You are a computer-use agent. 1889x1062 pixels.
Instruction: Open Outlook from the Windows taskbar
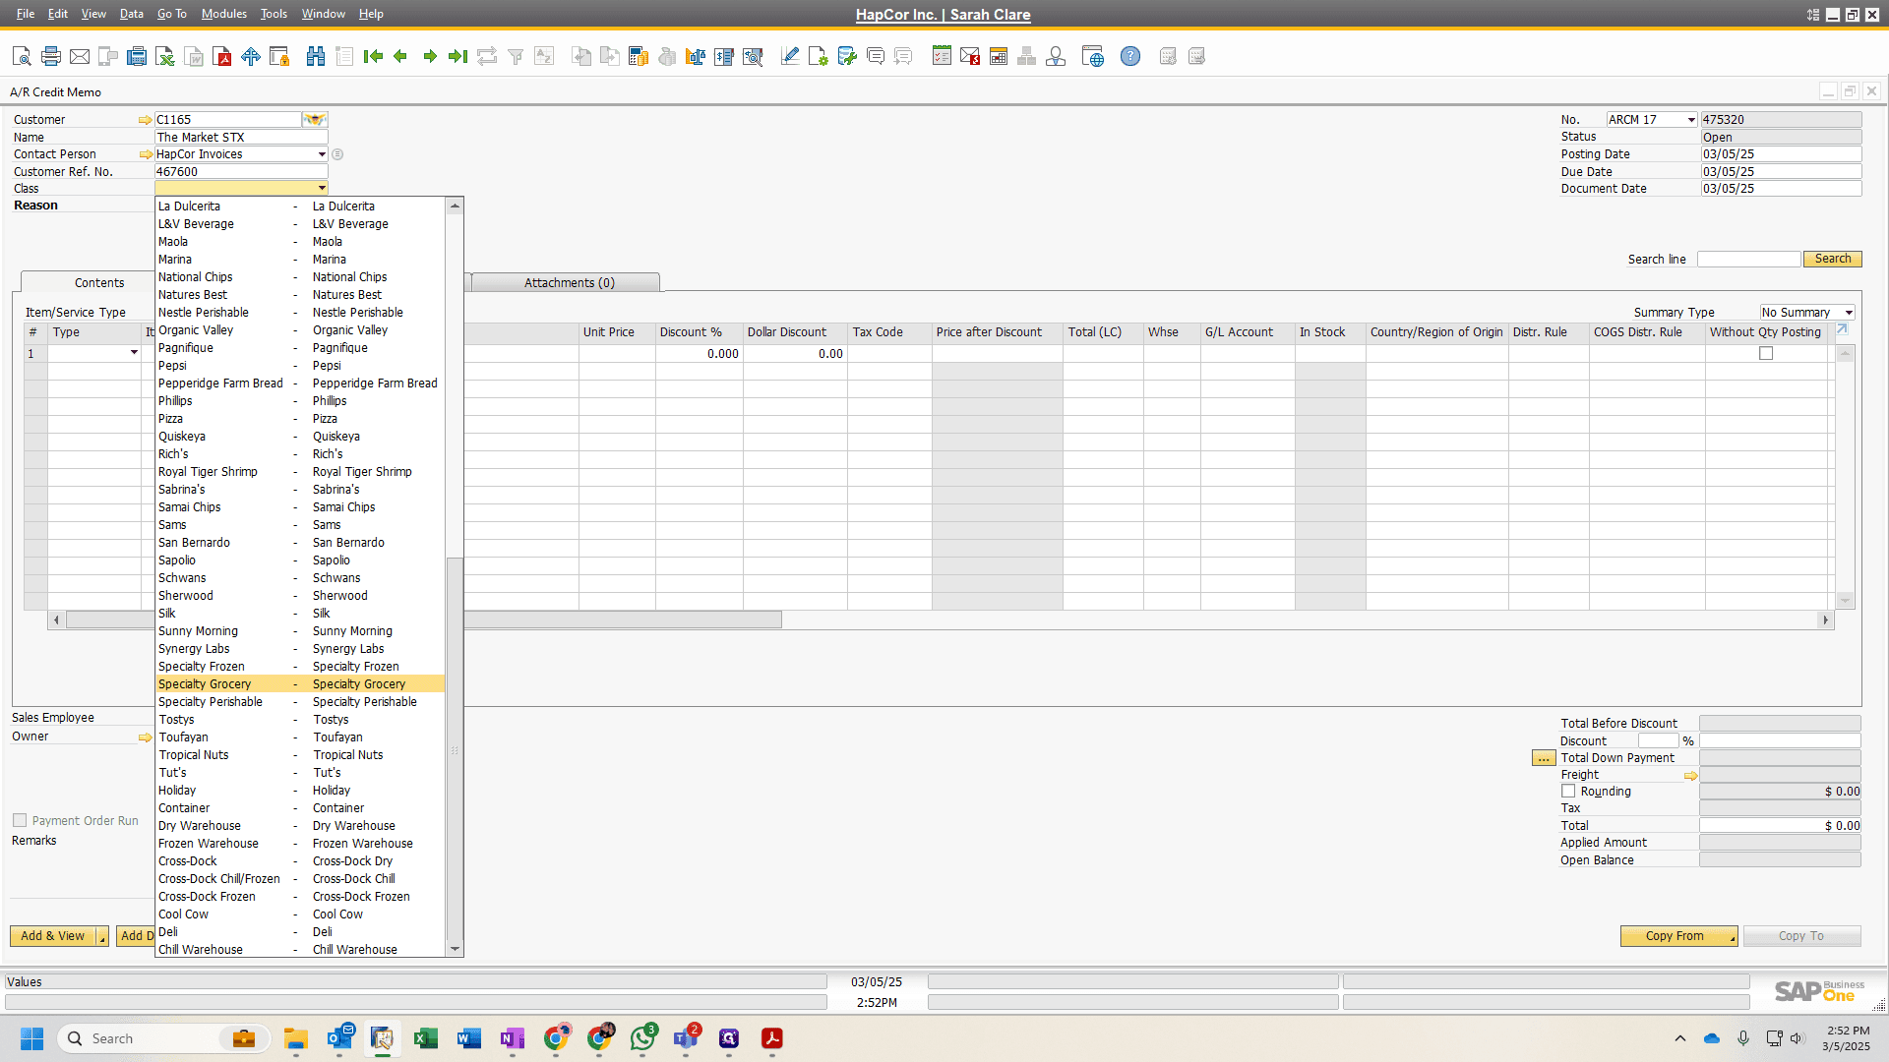coord(340,1038)
